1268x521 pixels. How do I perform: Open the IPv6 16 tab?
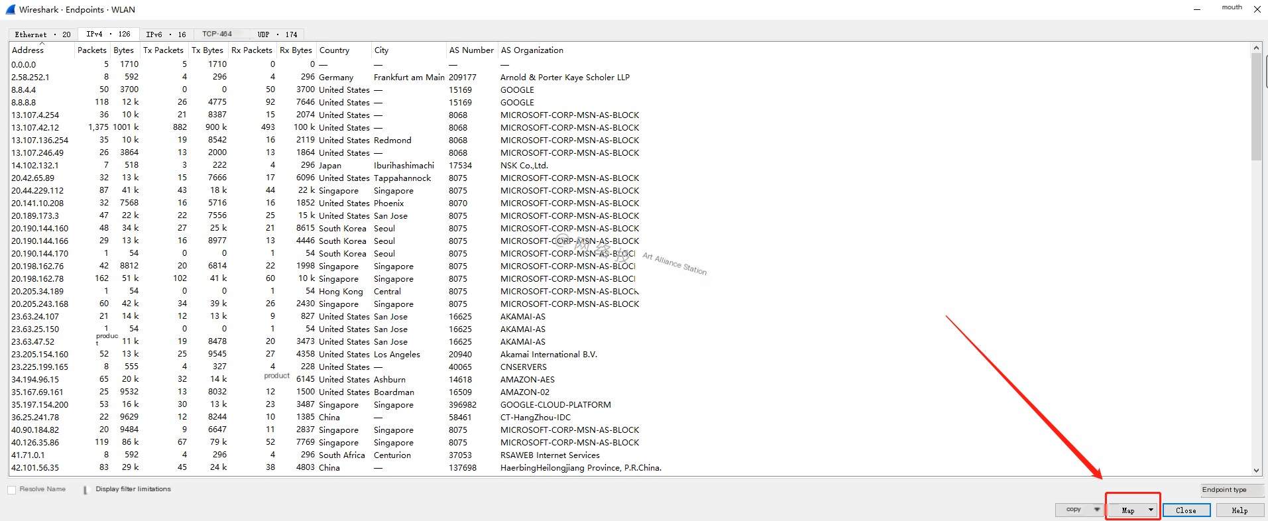166,34
